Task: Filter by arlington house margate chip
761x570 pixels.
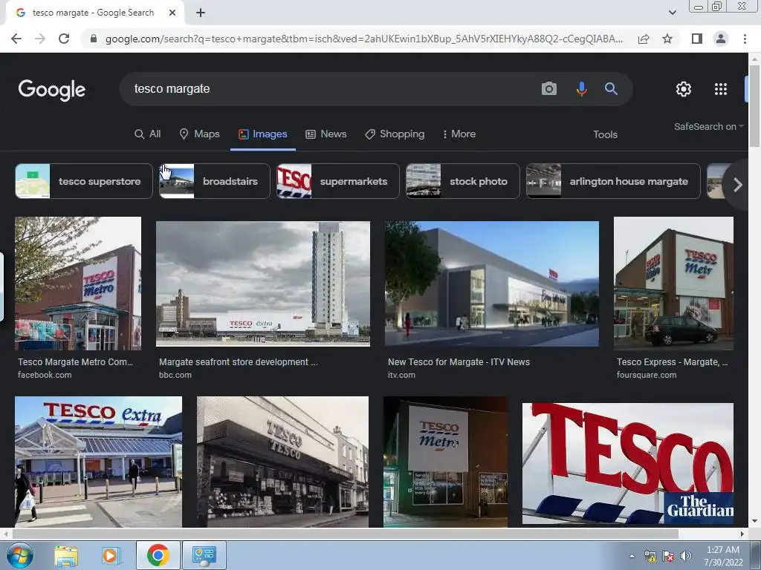Action: (613, 181)
